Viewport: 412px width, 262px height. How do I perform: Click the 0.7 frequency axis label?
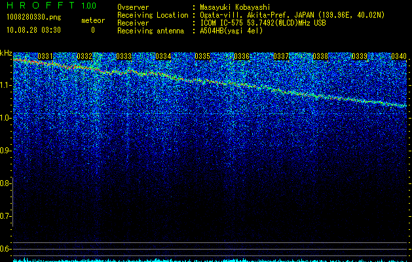4,216
